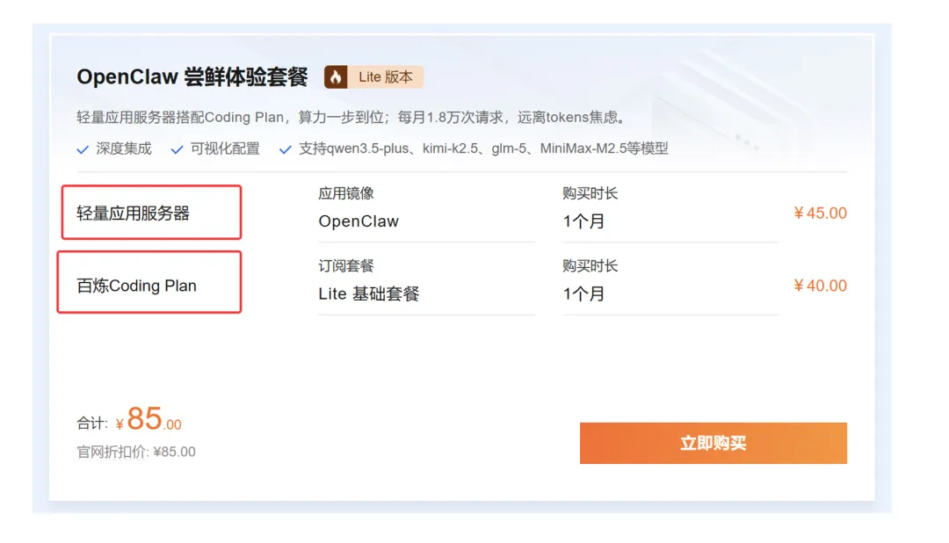Screen dimensions: 949x543
Task: Select the OpenClaw 尝鲜体验套餐 title
Action: [x=192, y=76]
